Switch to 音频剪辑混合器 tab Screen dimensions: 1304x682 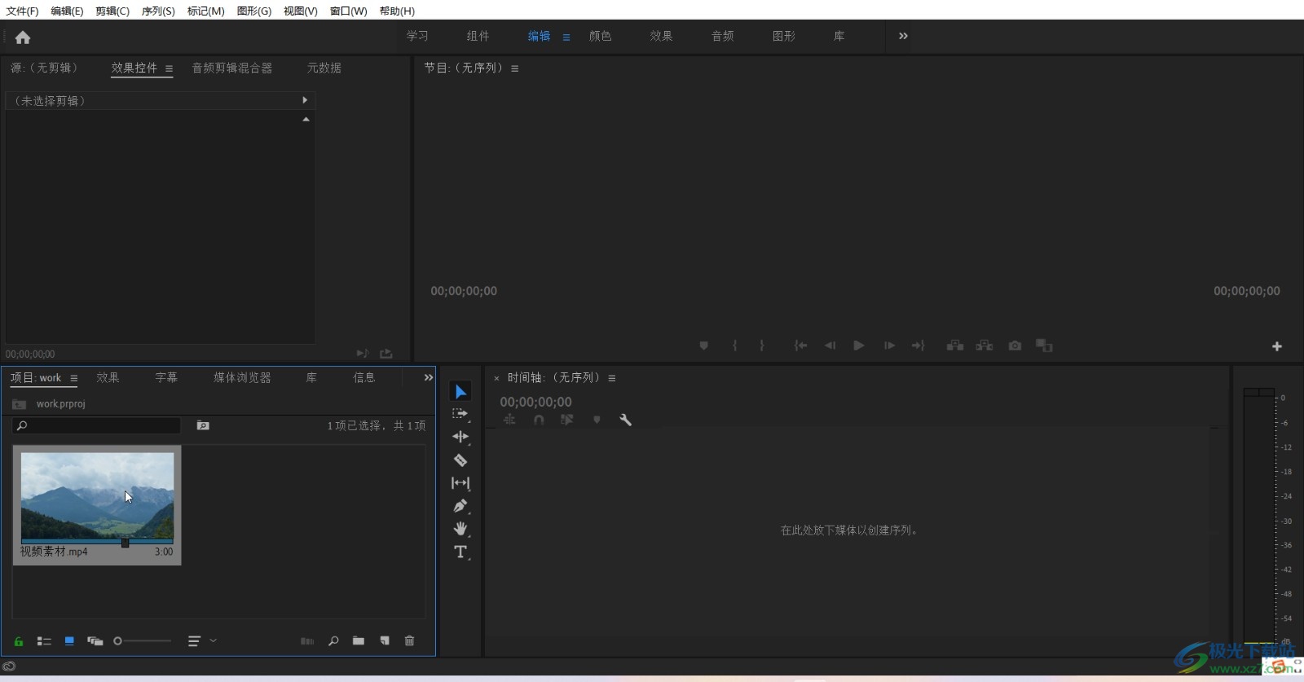click(x=232, y=68)
